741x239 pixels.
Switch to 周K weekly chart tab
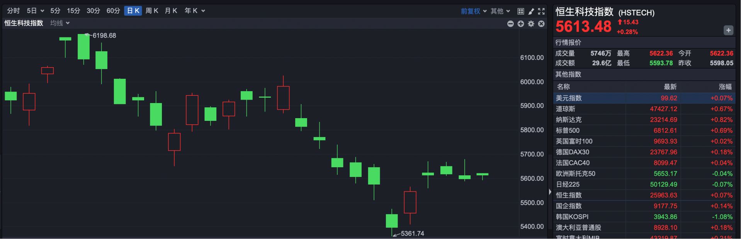[152, 11]
